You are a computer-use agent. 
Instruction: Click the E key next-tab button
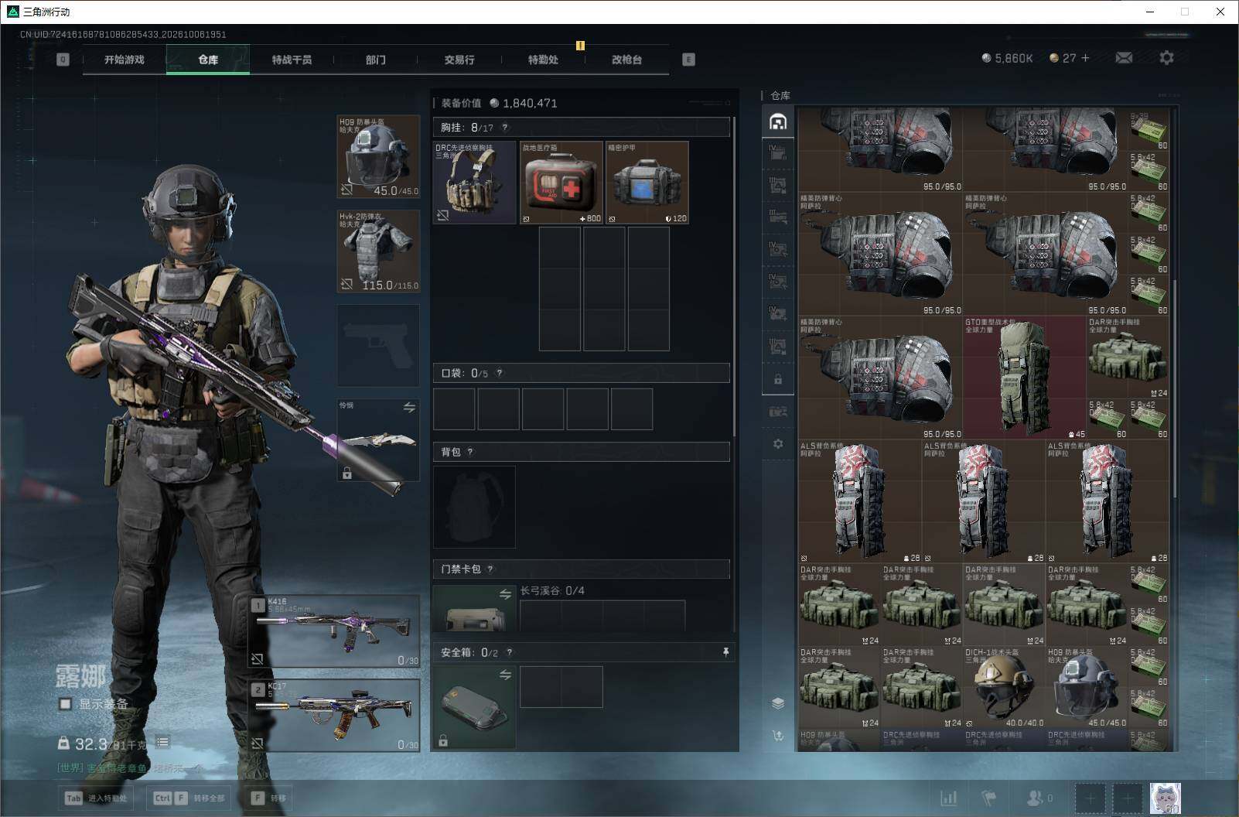[688, 60]
